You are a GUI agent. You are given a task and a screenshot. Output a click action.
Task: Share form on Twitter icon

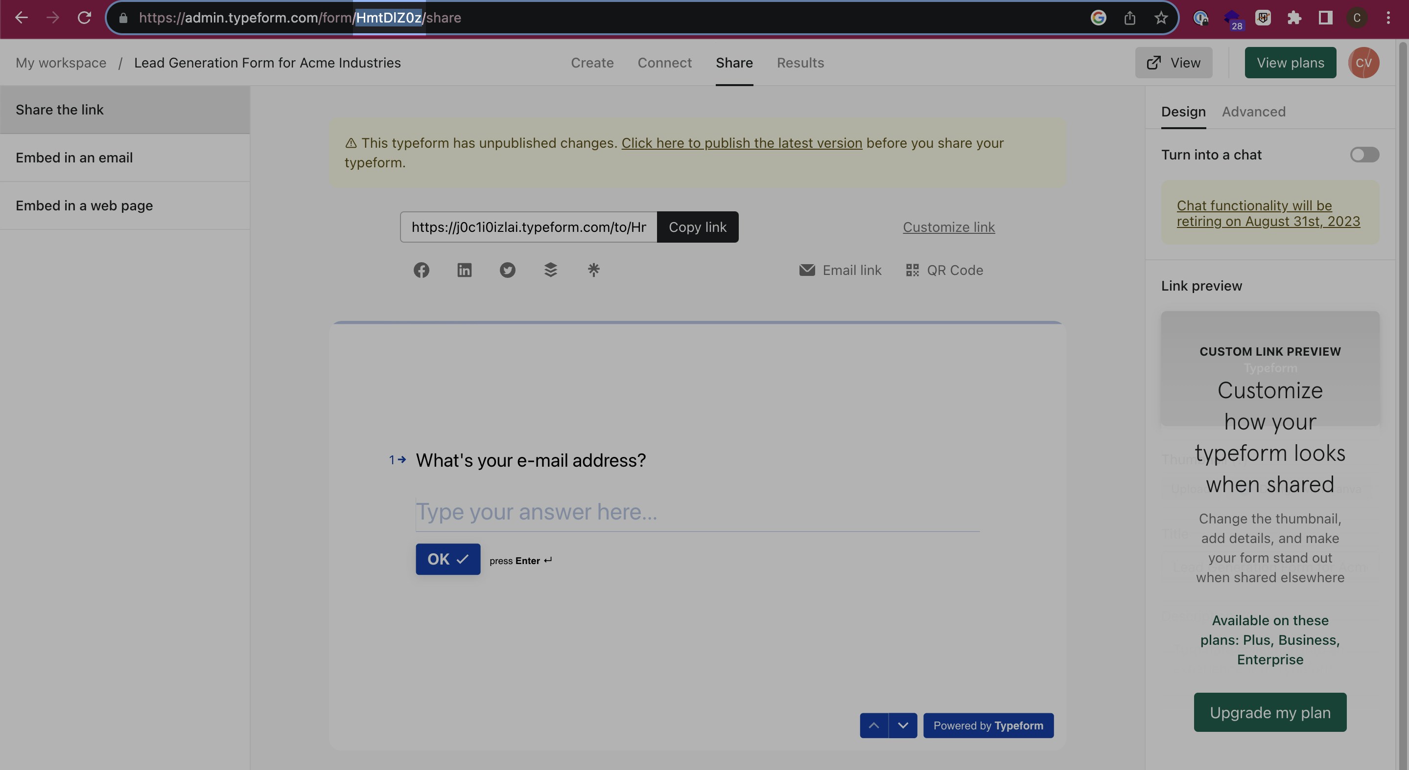click(x=508, y=270)
